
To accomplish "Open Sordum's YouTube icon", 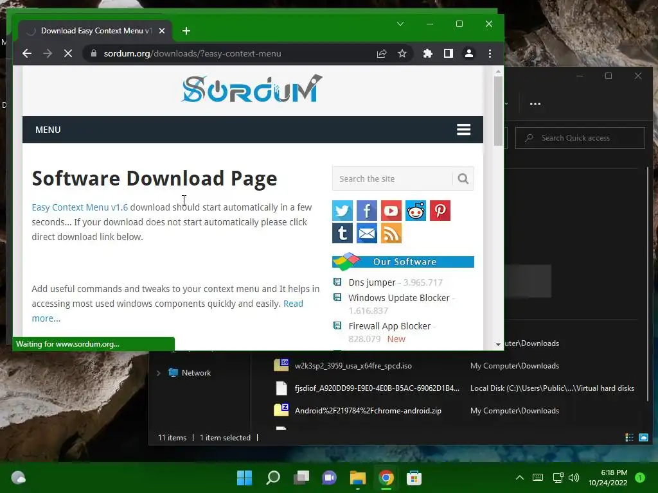I will click(x=391, y=211).
